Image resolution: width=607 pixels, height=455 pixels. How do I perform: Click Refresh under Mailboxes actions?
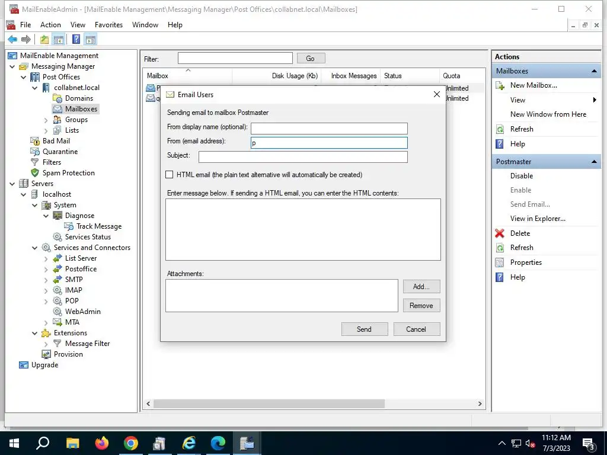tap(522, 129)
